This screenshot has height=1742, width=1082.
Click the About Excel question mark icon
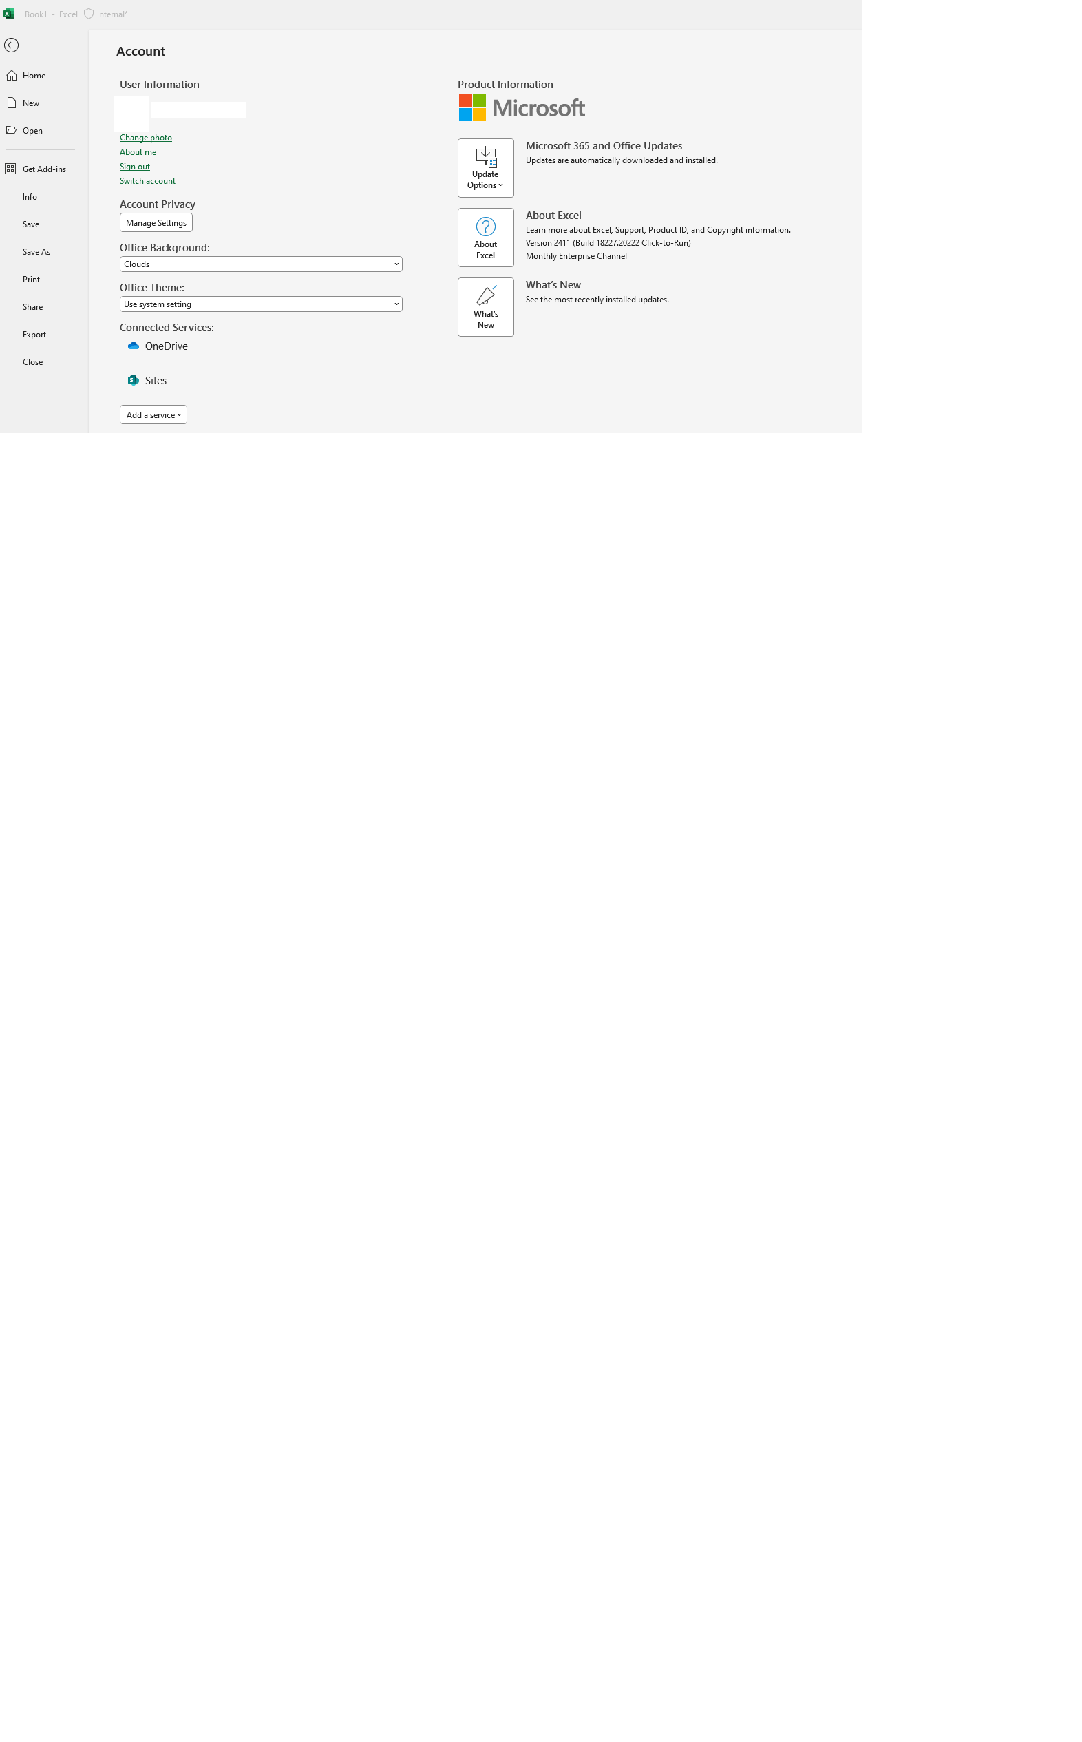pos(485,226)
